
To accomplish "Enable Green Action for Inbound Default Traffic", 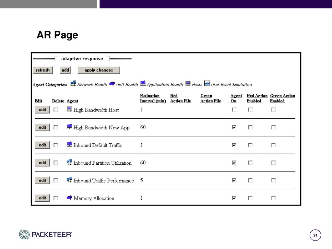I will tap(274, 145).
